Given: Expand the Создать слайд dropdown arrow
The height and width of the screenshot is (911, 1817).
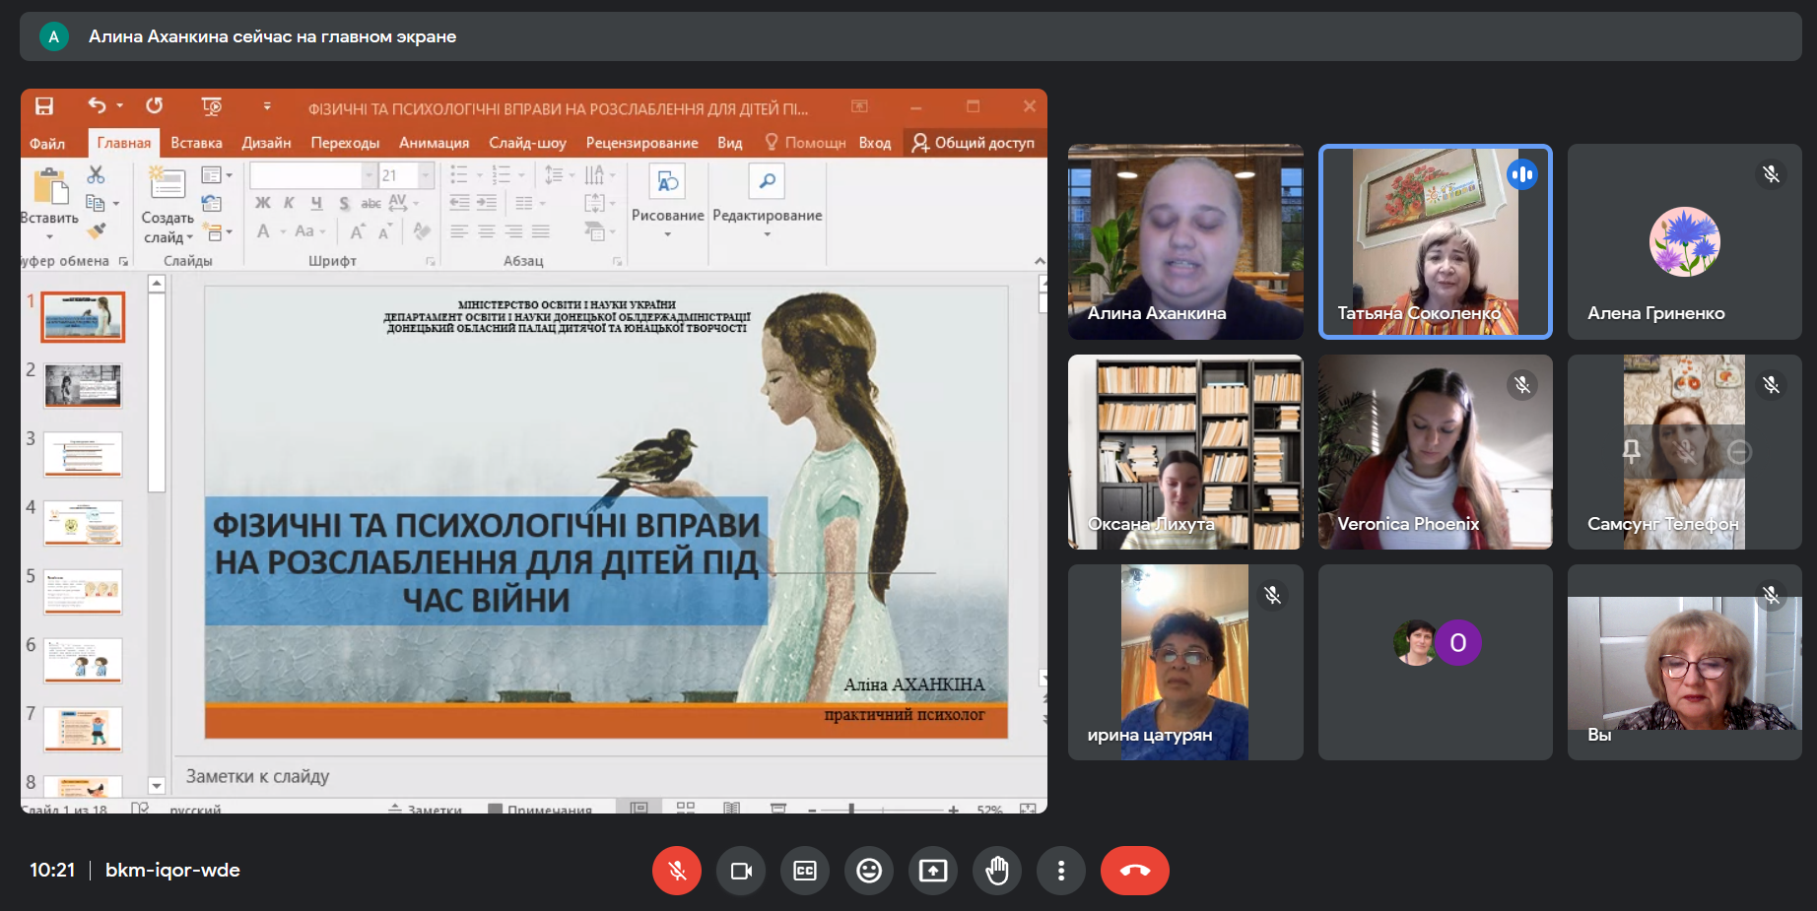Looking at the screenshot, I should pos(189,237).
